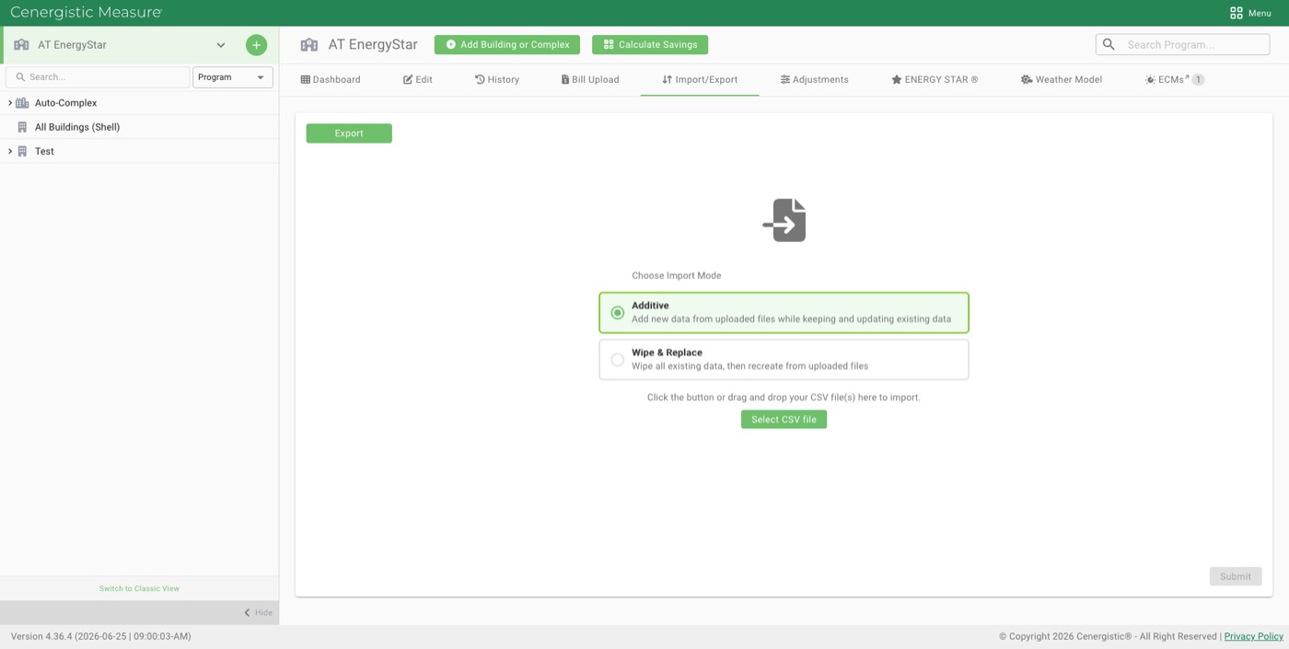
Task: Click the magnifier icon in Search Program
Action: tap(1109, 44)
